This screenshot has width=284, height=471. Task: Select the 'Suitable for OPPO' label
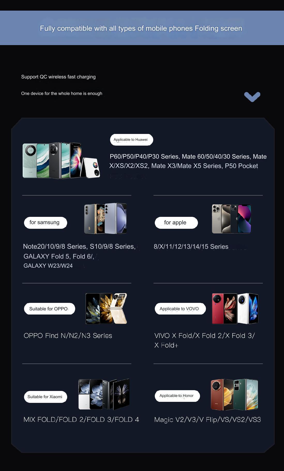tap(50, 309)
